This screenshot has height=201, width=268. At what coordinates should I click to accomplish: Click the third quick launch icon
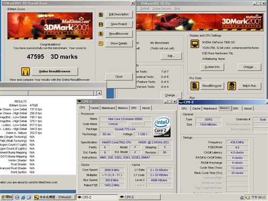29,197
